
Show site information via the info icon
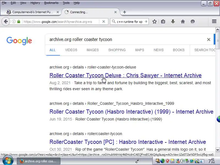[13, 21]
